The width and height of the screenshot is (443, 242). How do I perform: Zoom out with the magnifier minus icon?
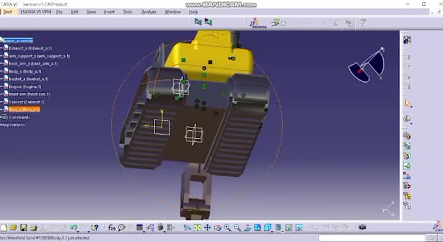(237, 227)
